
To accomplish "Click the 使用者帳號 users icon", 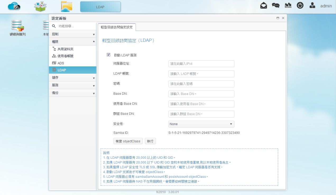I will point(54,56).
